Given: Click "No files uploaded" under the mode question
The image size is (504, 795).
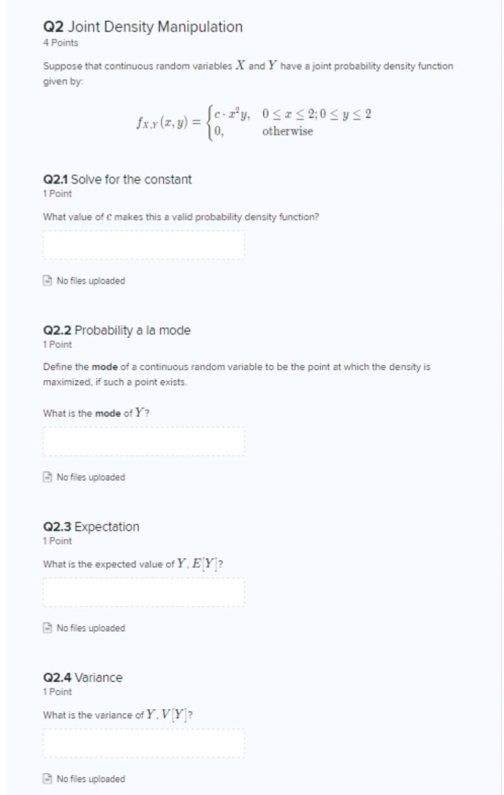Looking at the screenshot, I should [x=91, y=477].
